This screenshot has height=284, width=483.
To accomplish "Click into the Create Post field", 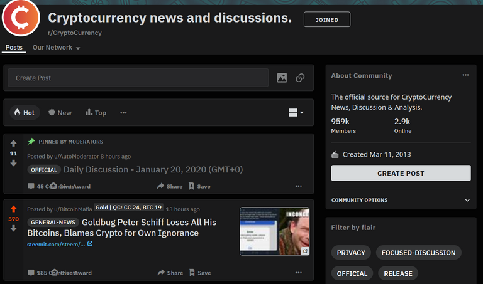I will [138, 78].
